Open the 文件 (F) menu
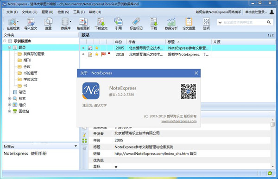 coord(12,12)
